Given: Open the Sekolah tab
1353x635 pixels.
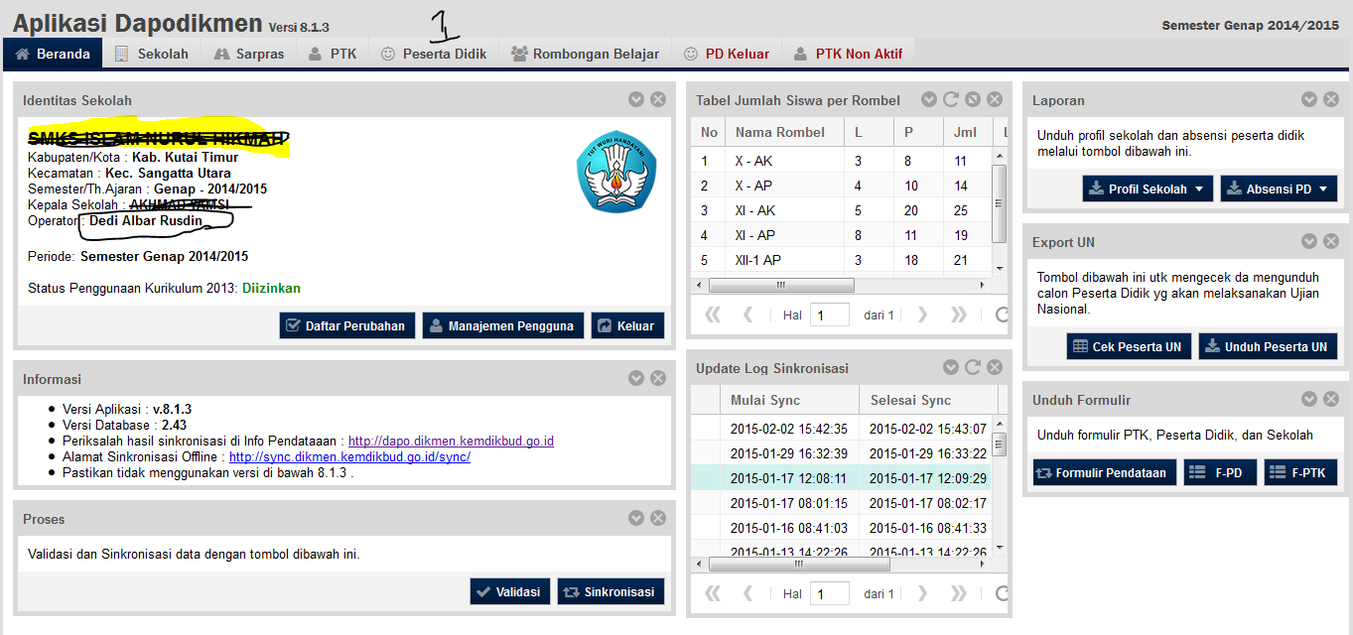Looking at the screenshot, I should point(152,54).
